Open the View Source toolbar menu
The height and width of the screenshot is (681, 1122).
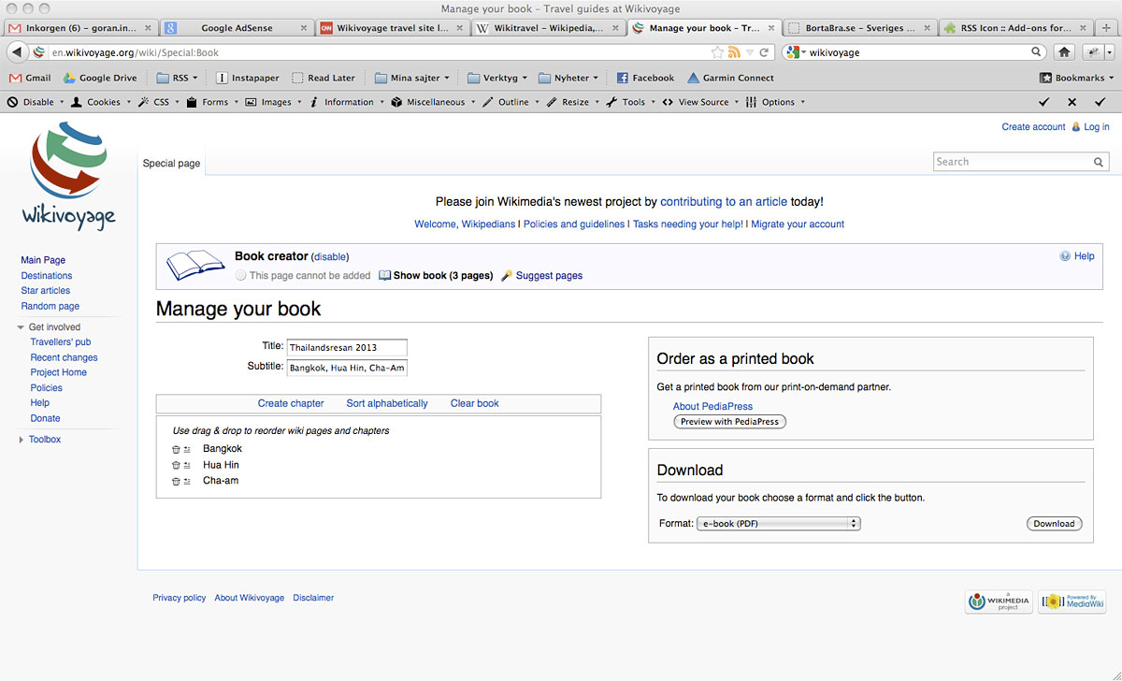pyautogui.click(x=700, y=102)
